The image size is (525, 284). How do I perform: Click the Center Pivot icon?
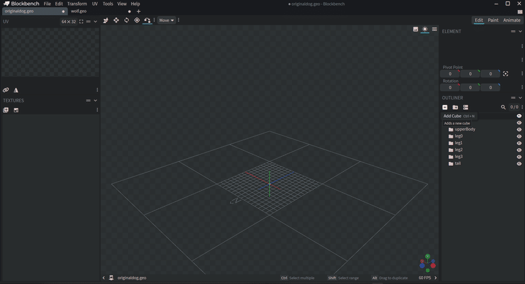click(505, 73)
